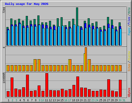Image resolution: width=132 pixels, height=103 pixels.
Task: Click day label 18
Action: 73,100
